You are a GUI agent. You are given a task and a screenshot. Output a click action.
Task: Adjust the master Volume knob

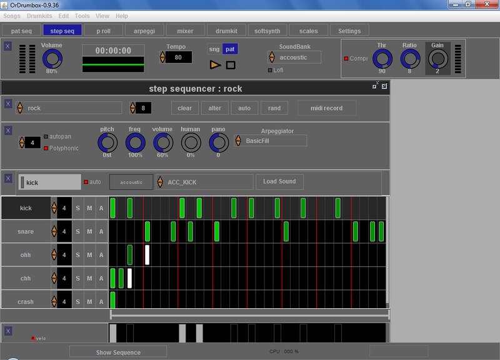click(52, 59)
